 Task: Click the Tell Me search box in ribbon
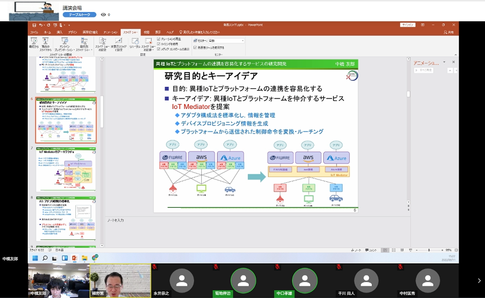tap(200, 32)
